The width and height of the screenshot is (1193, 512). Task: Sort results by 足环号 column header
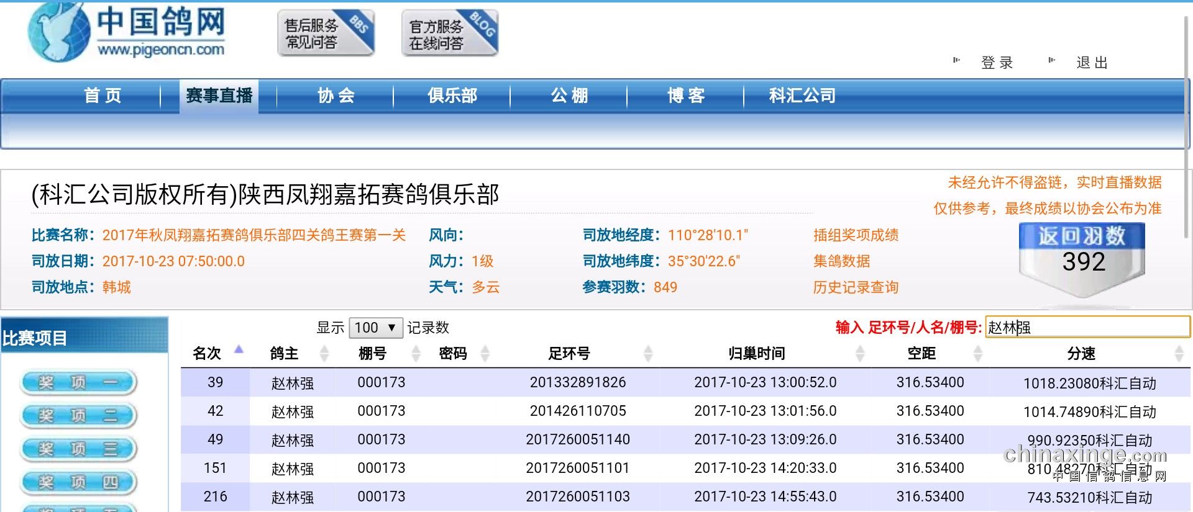tap(569, 354)
